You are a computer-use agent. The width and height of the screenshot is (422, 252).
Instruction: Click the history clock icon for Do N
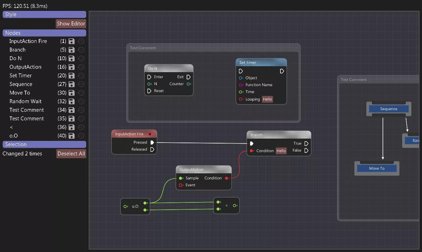click(81, 58)
